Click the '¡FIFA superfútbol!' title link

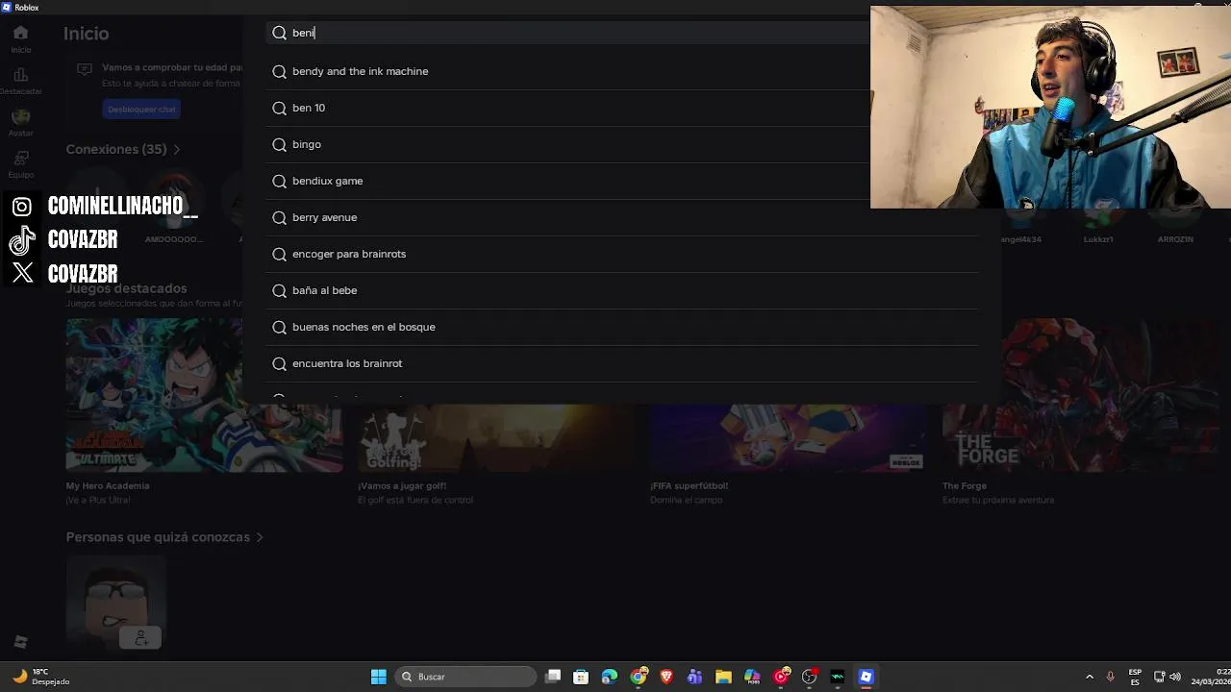tap(689, 486)
